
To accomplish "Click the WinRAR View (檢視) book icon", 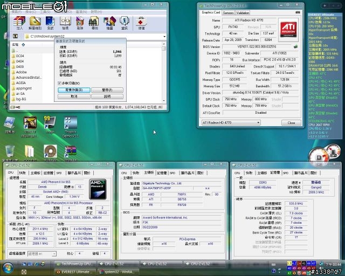I will 65,22.
